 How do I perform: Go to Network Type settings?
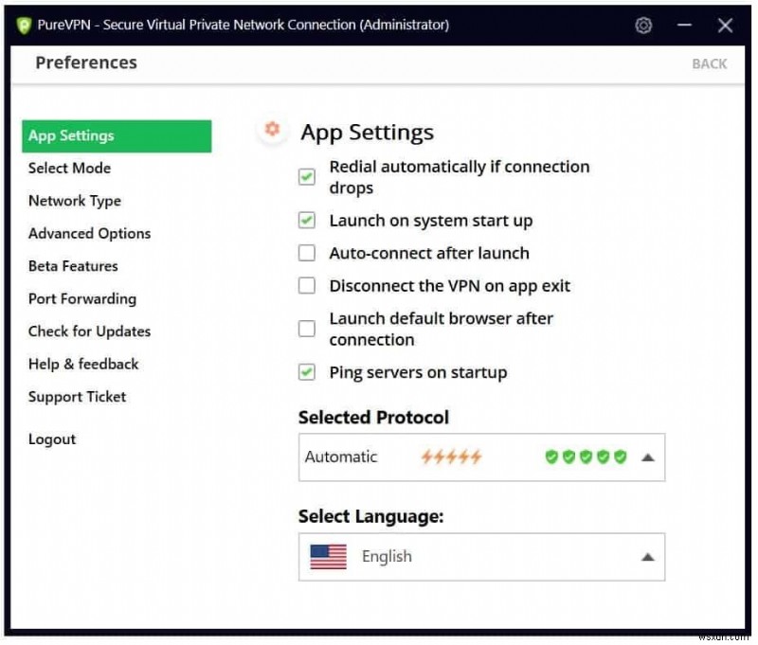click(74, 201)
